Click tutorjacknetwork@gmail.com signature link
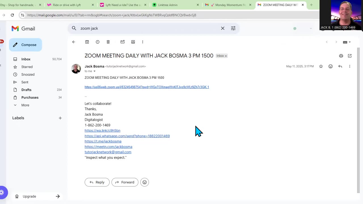Image resolution: width=363 pixels, height=204 pixels. pyautogui.click(x=108, y=152)
